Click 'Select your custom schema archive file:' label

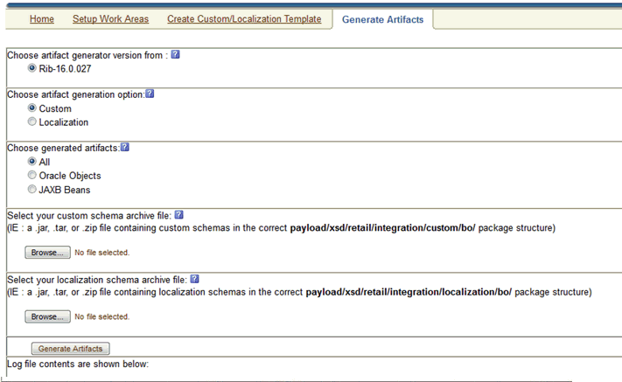pyautogui.click(x=89, y=216)
